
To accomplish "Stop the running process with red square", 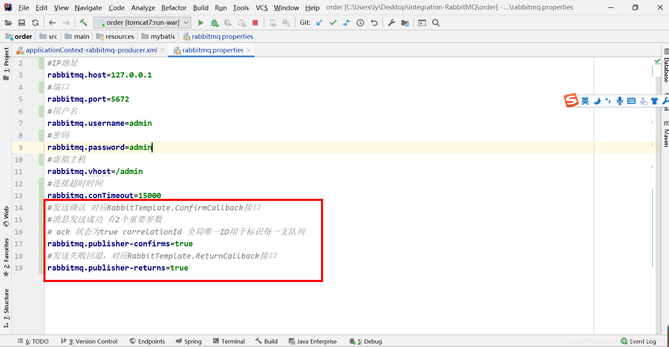I will point(255,23).
